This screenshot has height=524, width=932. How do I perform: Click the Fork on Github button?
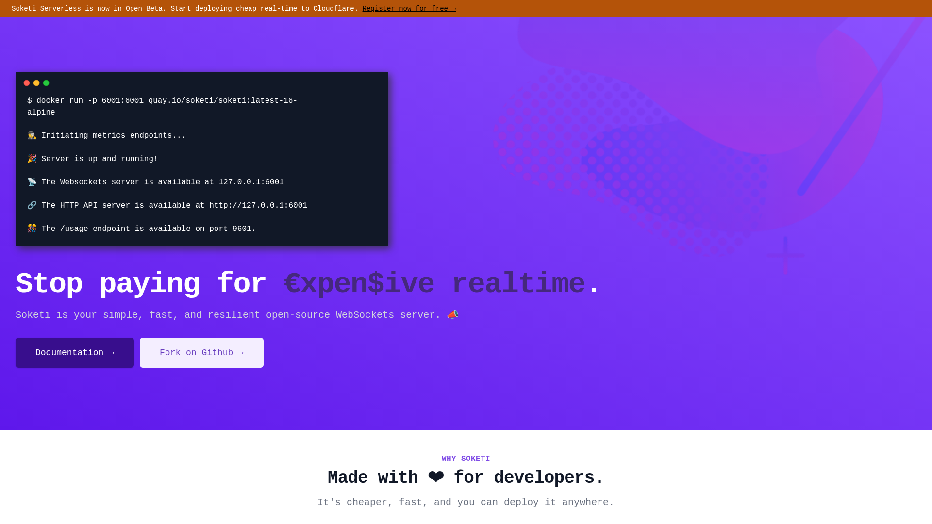[201, 353]
